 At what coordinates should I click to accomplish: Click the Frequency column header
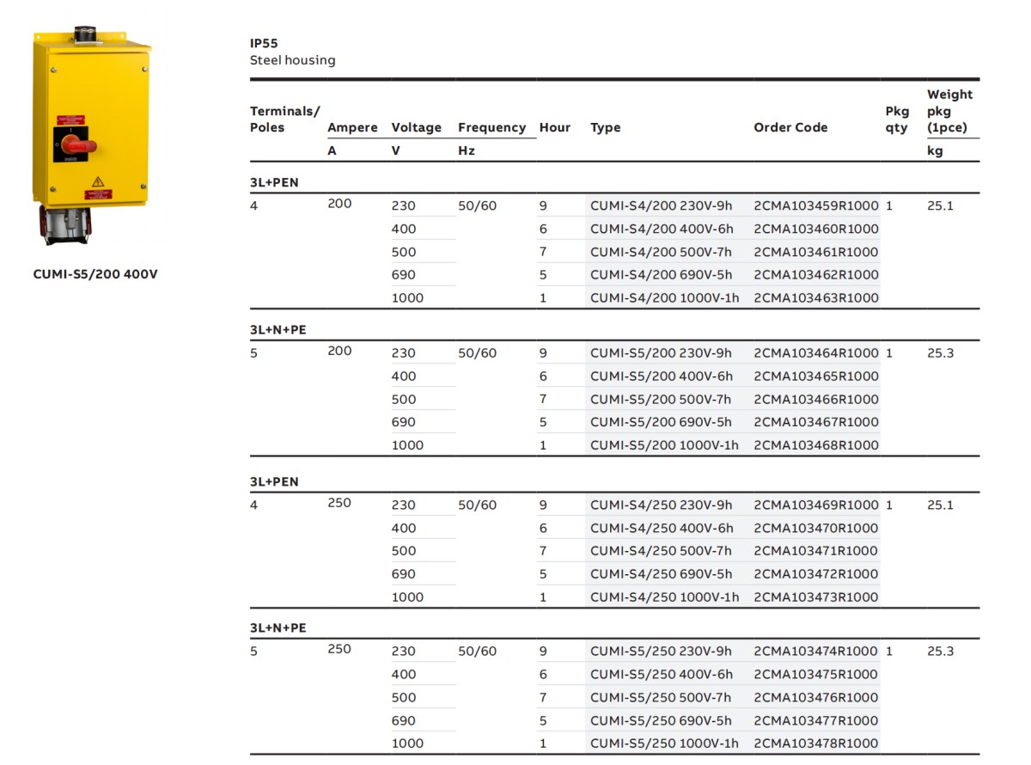492,127
